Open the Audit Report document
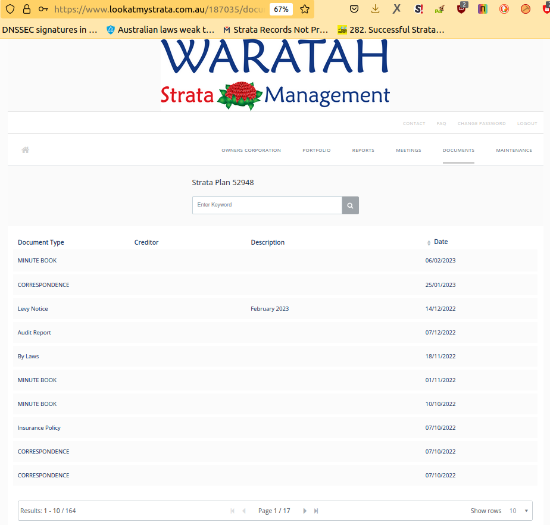The width and height of the screenshot is (550, 525). click(275, 333)
